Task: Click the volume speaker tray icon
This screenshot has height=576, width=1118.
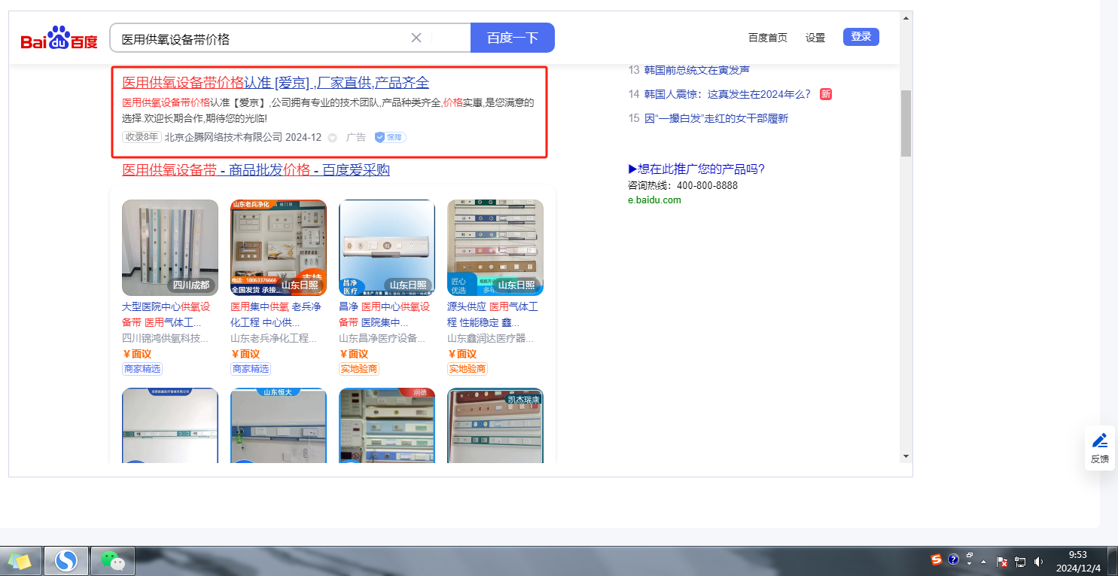Action: (1039, 561)
